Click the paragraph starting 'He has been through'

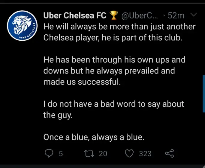tap(114, 71)
